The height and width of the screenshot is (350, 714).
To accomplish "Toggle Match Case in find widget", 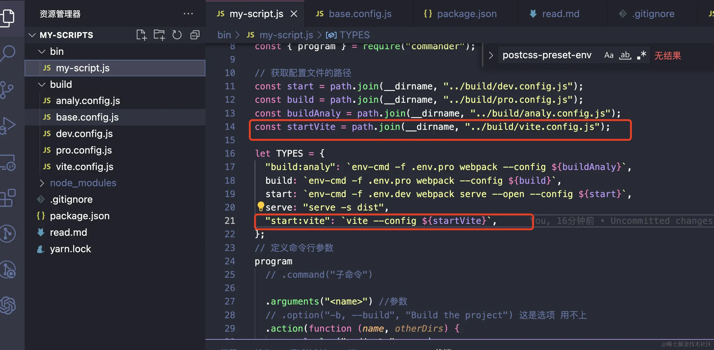I will pos(608,55).
